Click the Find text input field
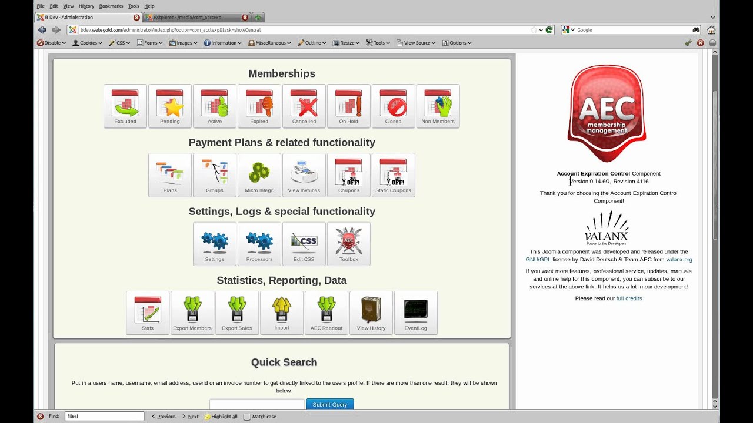Screen dimensions: 753x423 pos(104,417)
